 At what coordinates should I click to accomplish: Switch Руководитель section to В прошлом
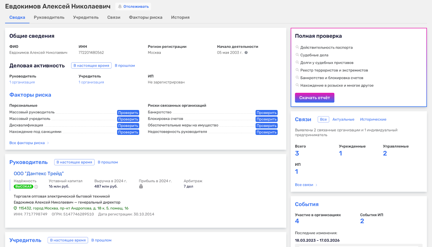(x=108, y=162)
